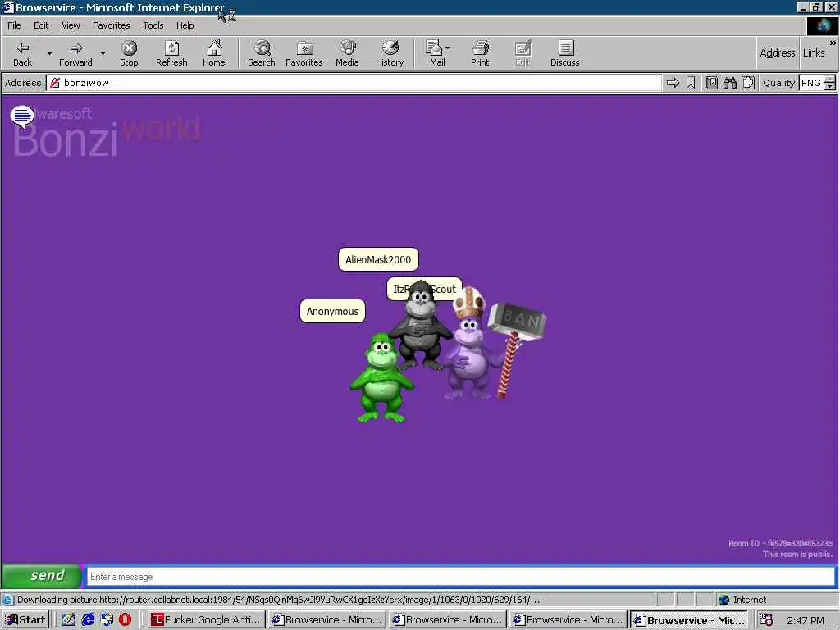
Task: Expand the Mail button dropdown arrow
Action: pos(448,48)
